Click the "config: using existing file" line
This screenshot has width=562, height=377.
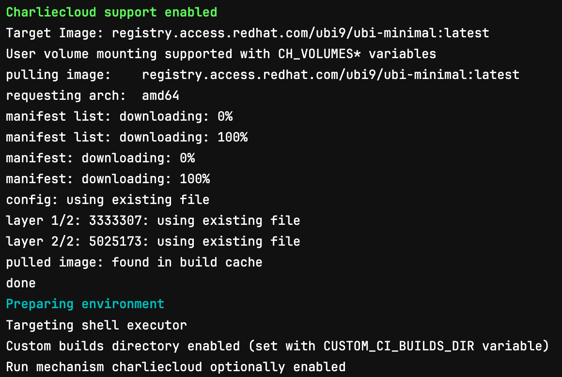coord(108,200)
